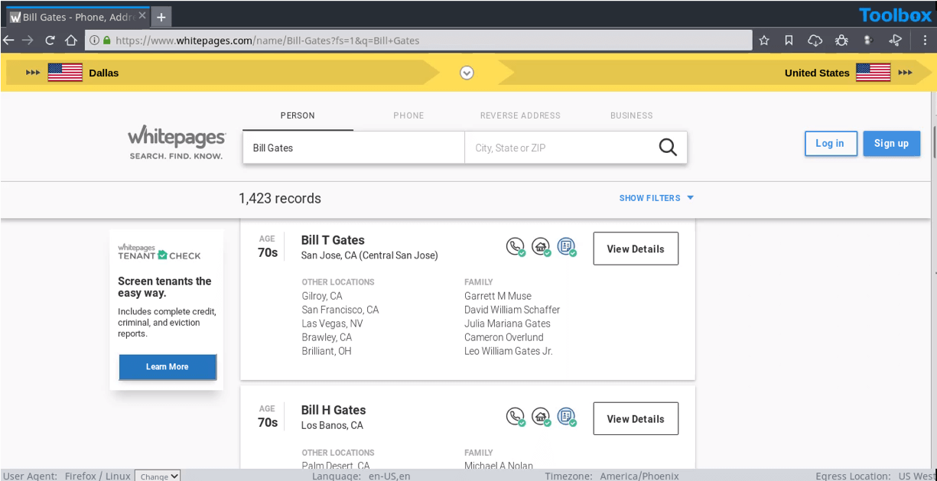Expand the yellow bar circular chevron
Viewport: 937px width, 481px height.
click(467, 73)
